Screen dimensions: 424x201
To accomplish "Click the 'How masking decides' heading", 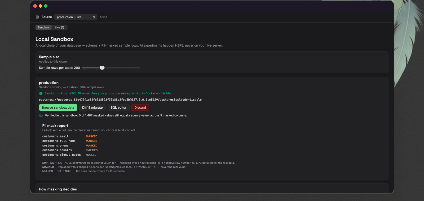I will (58, 189).
